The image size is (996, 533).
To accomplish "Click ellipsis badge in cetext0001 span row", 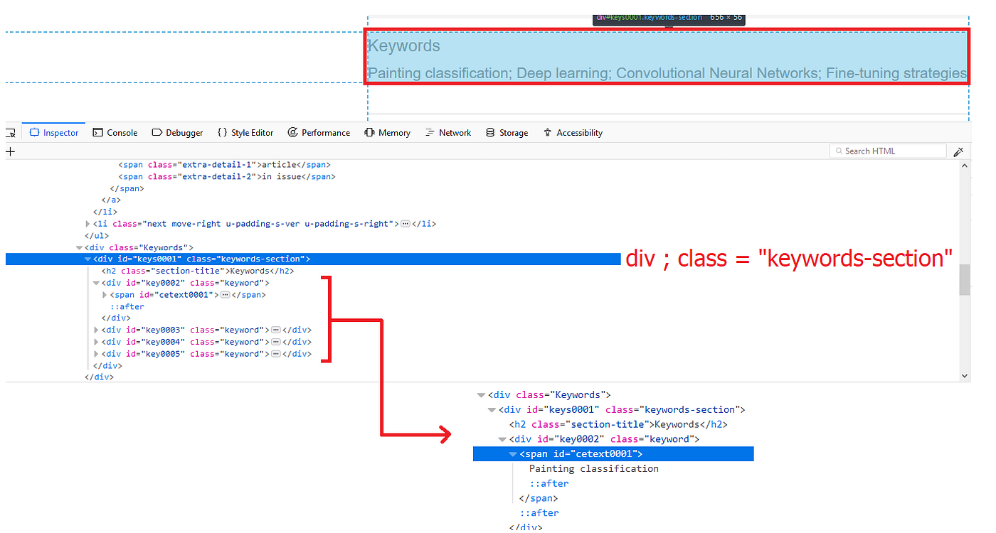I will pyautogui.click(x=225, y=295).
